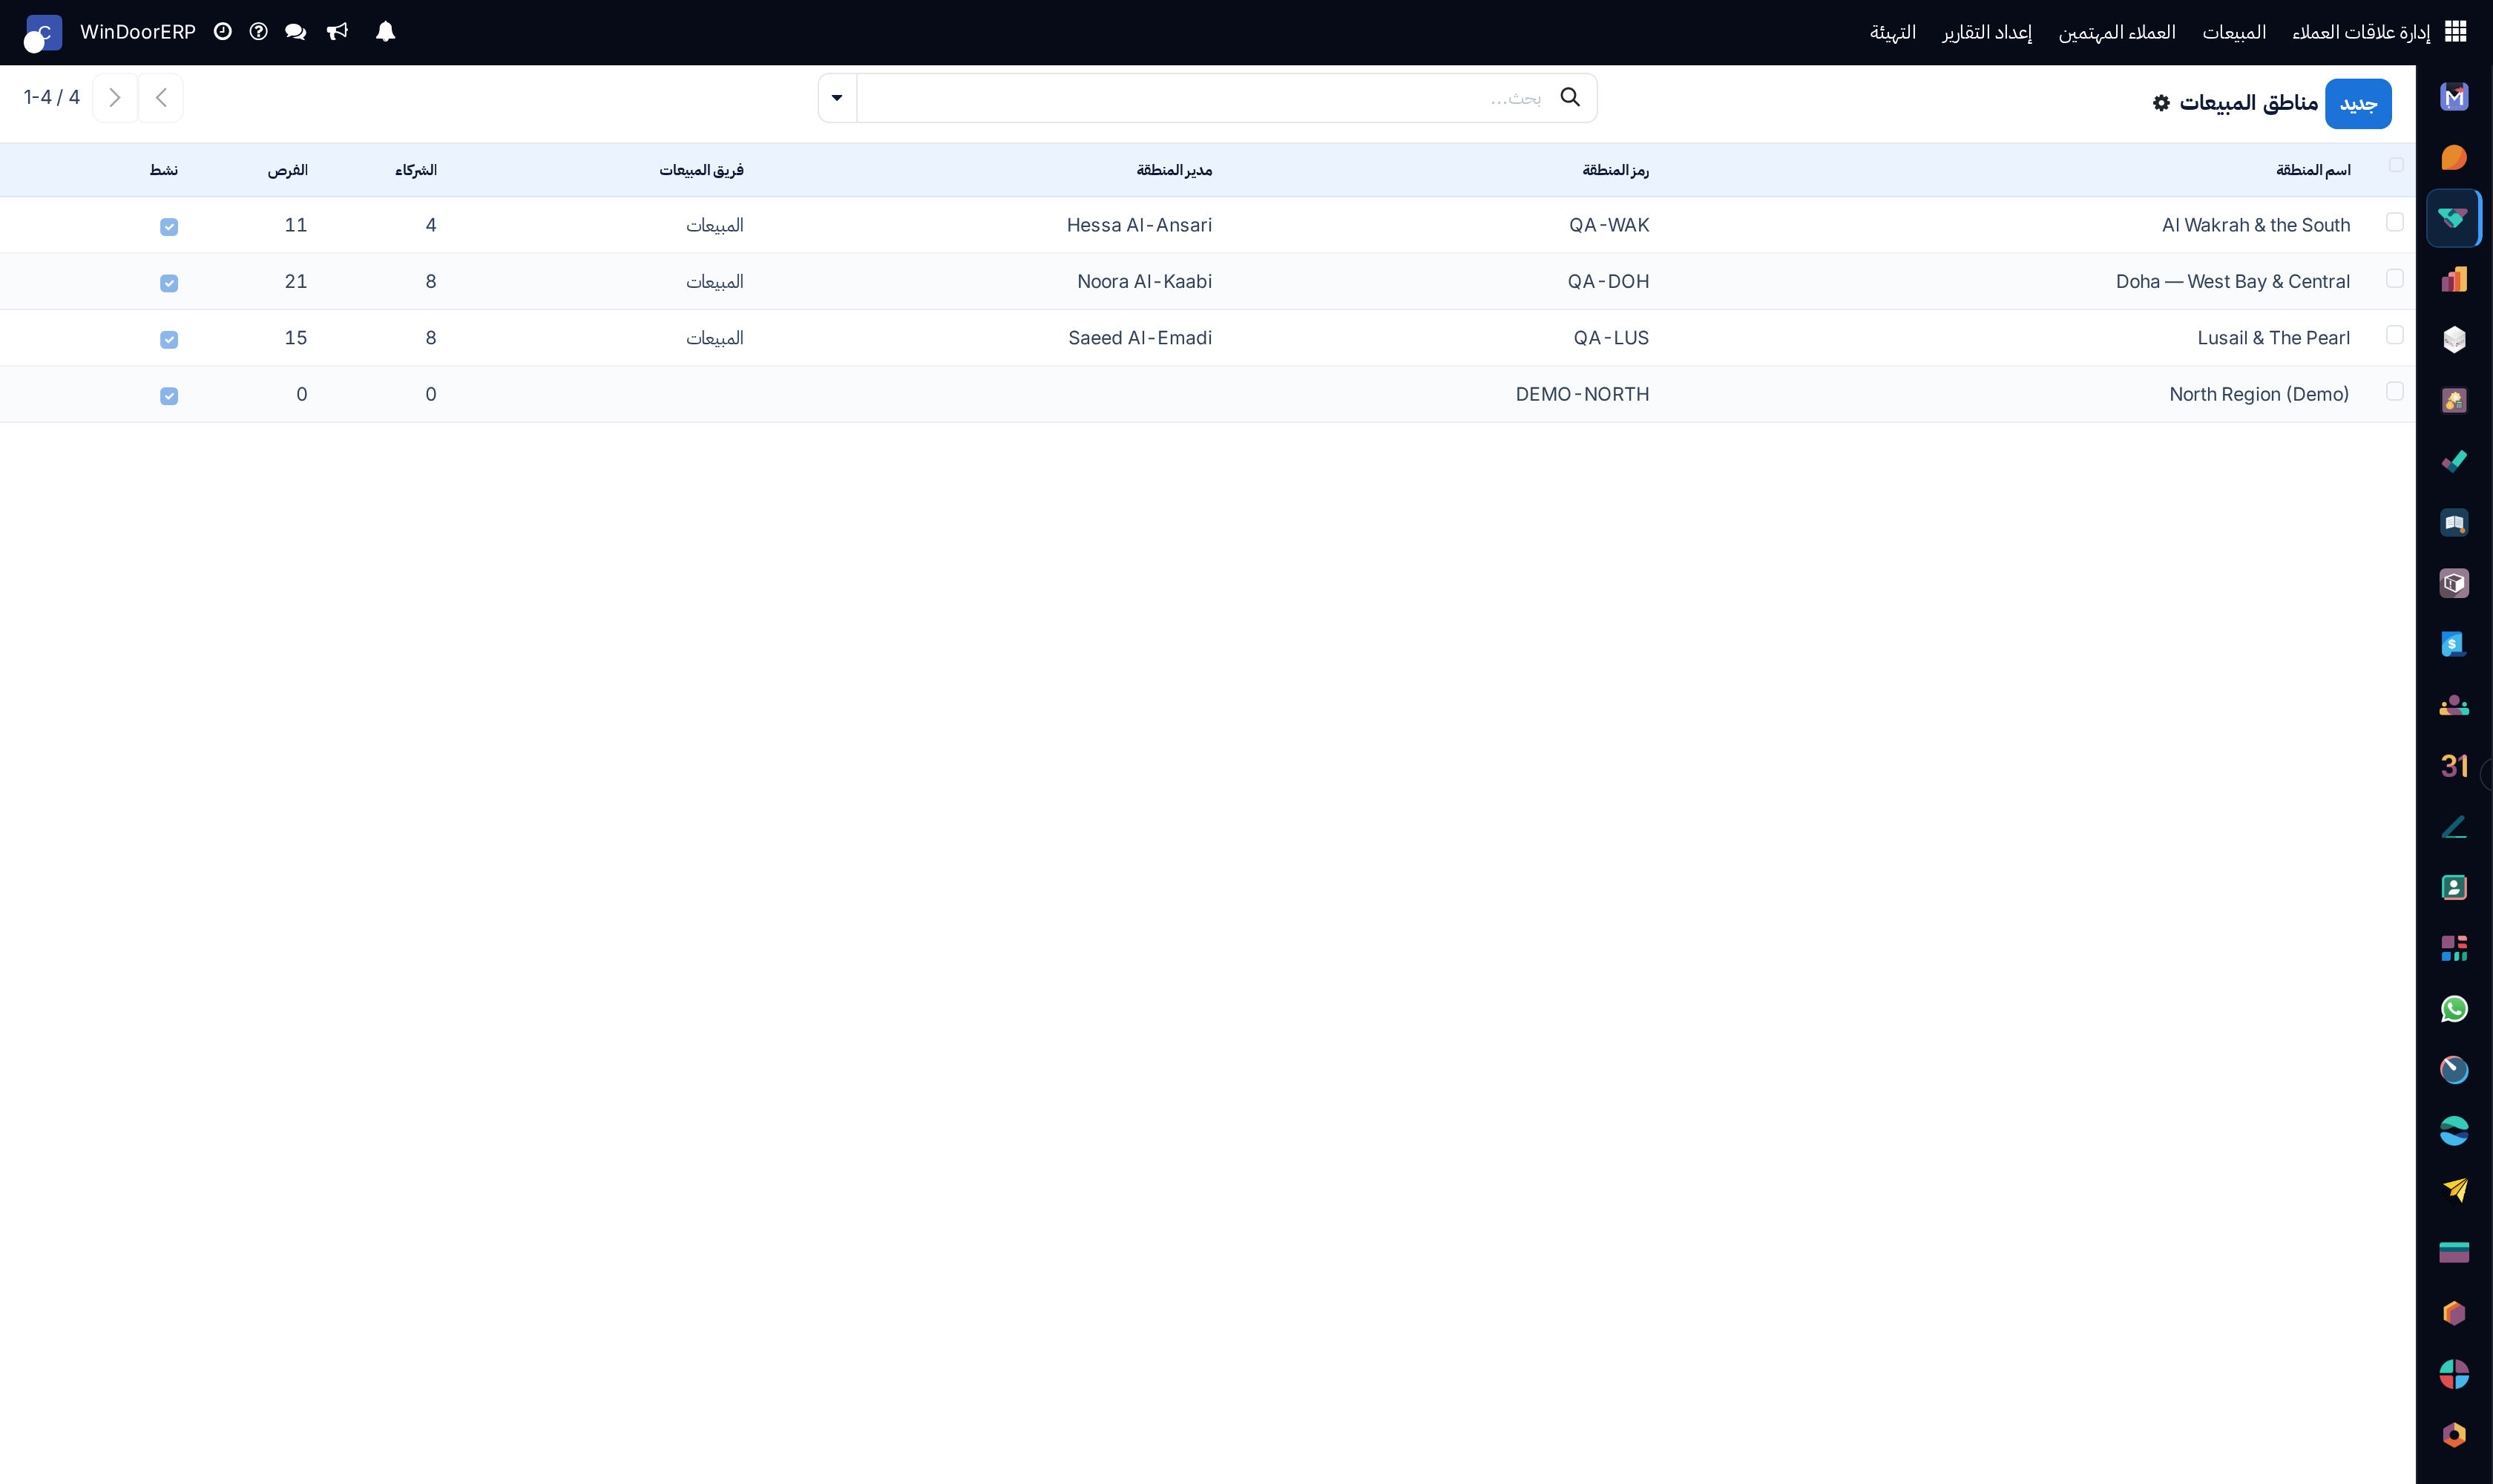Open the chat conversations icon in top bar
Viewport: 2493px width, 1484px height.
point(295,32)
